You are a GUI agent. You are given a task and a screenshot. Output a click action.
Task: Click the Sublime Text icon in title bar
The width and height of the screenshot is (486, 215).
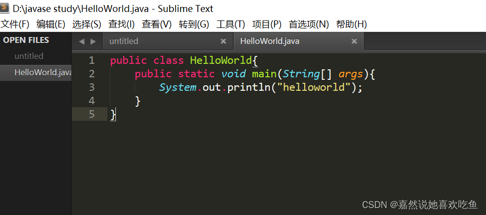[x=5, y=8]
